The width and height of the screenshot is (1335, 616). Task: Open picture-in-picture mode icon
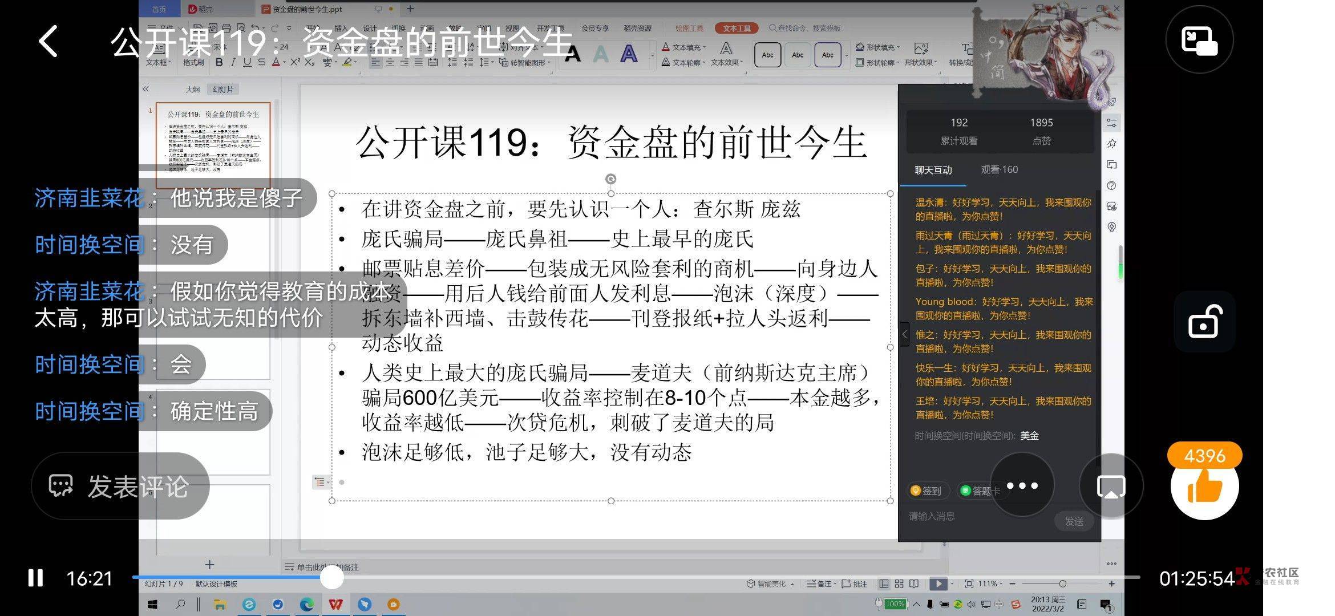tap(1199, 40)
